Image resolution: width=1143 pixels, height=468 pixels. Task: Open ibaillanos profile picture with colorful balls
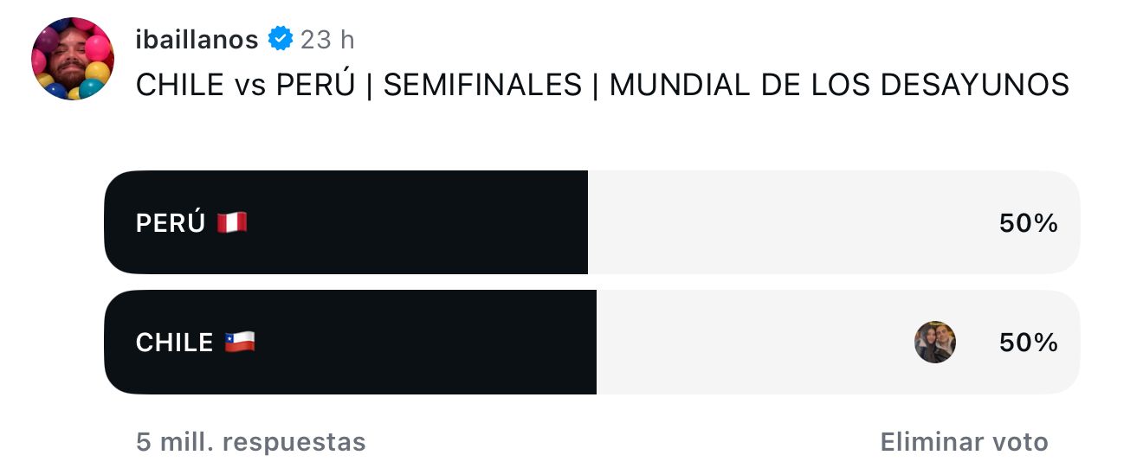73,58
